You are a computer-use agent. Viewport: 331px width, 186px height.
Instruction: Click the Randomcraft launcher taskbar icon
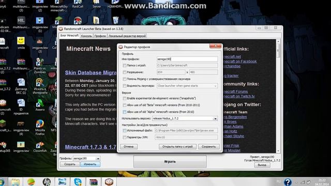point(109,181)
